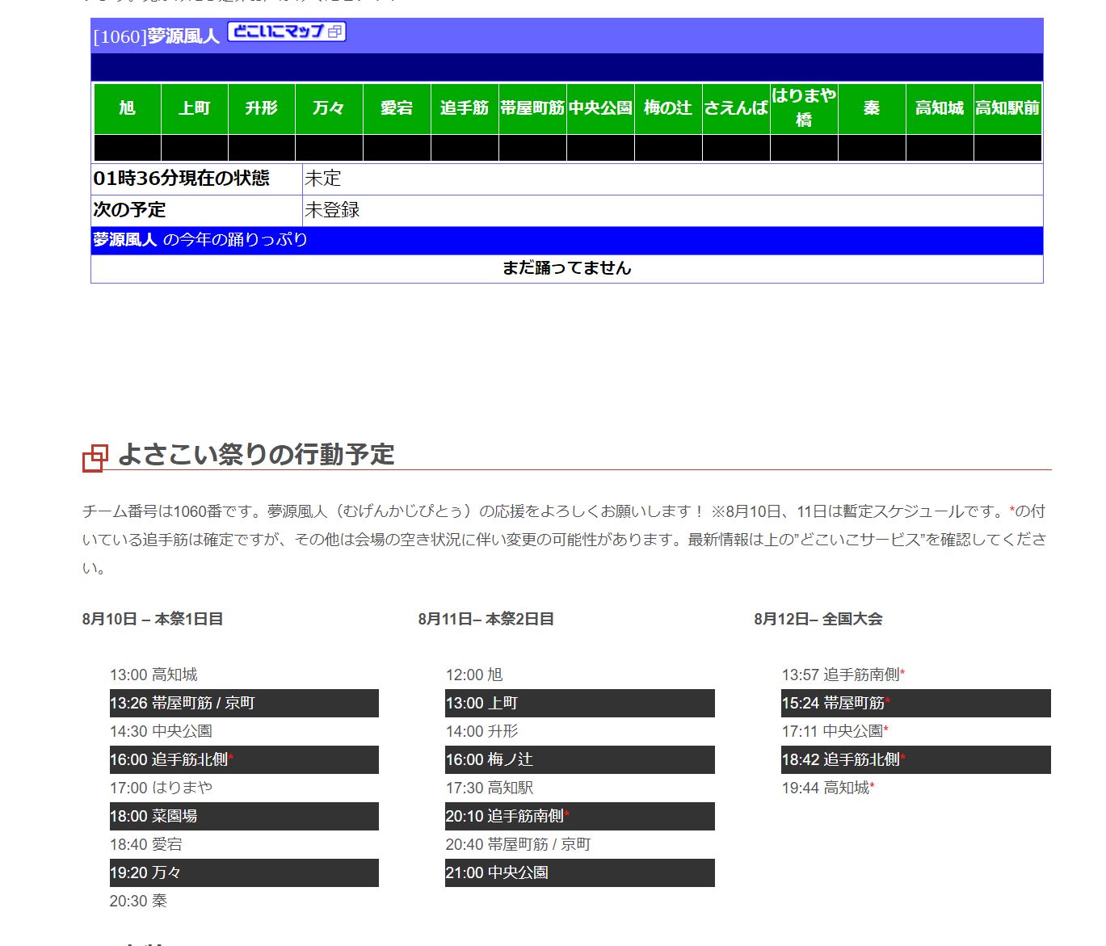Click the 14:30 中央公園 schedule row
Viewport: 1106px width, 946px height.
[244, 731]
